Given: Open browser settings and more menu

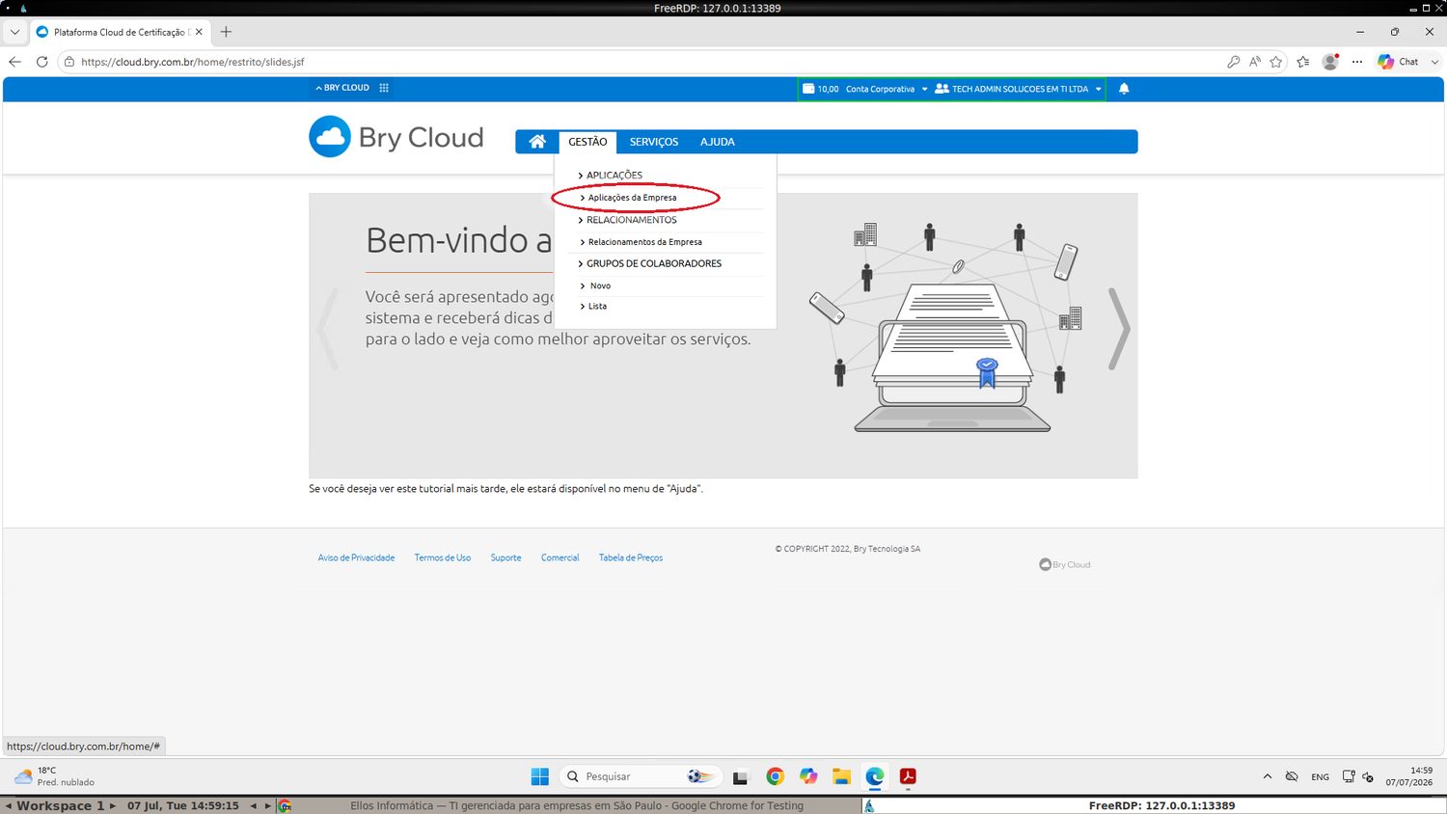Looking at the screenshot, I should pos(1357,62).
